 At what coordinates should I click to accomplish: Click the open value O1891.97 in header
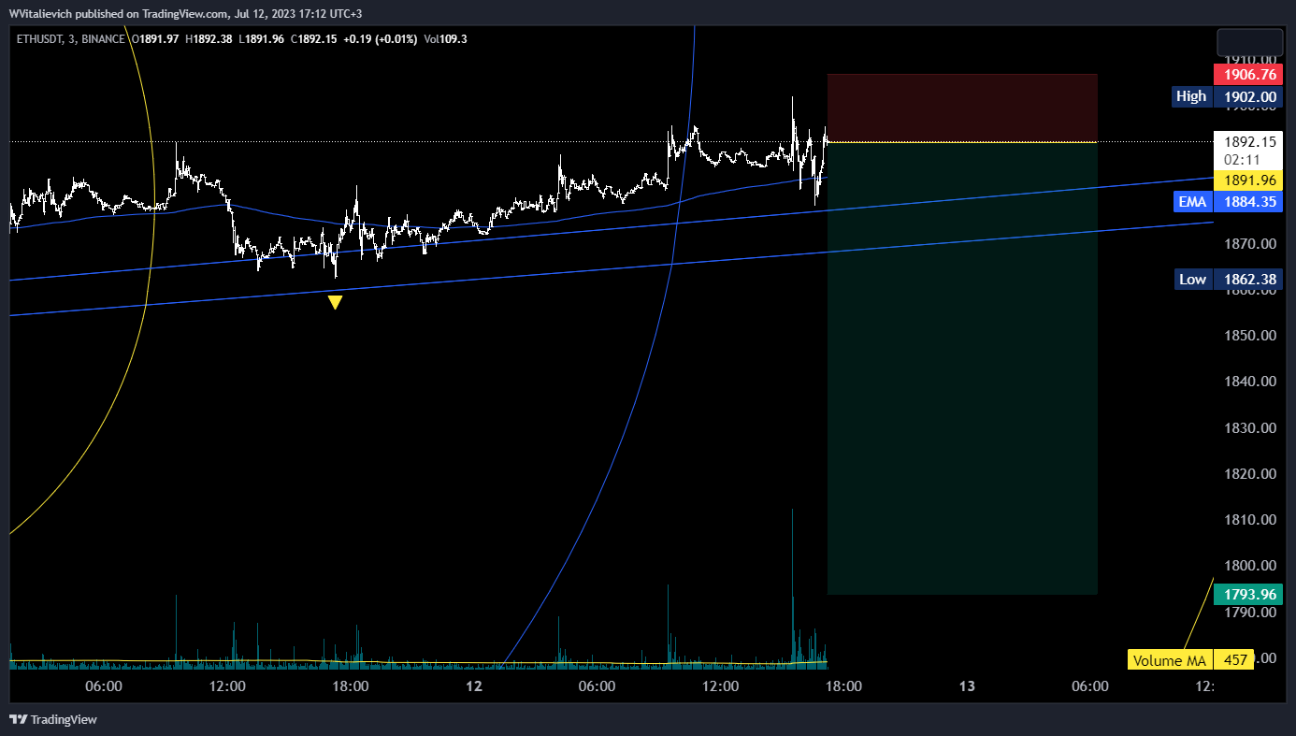tap(155, 38)
